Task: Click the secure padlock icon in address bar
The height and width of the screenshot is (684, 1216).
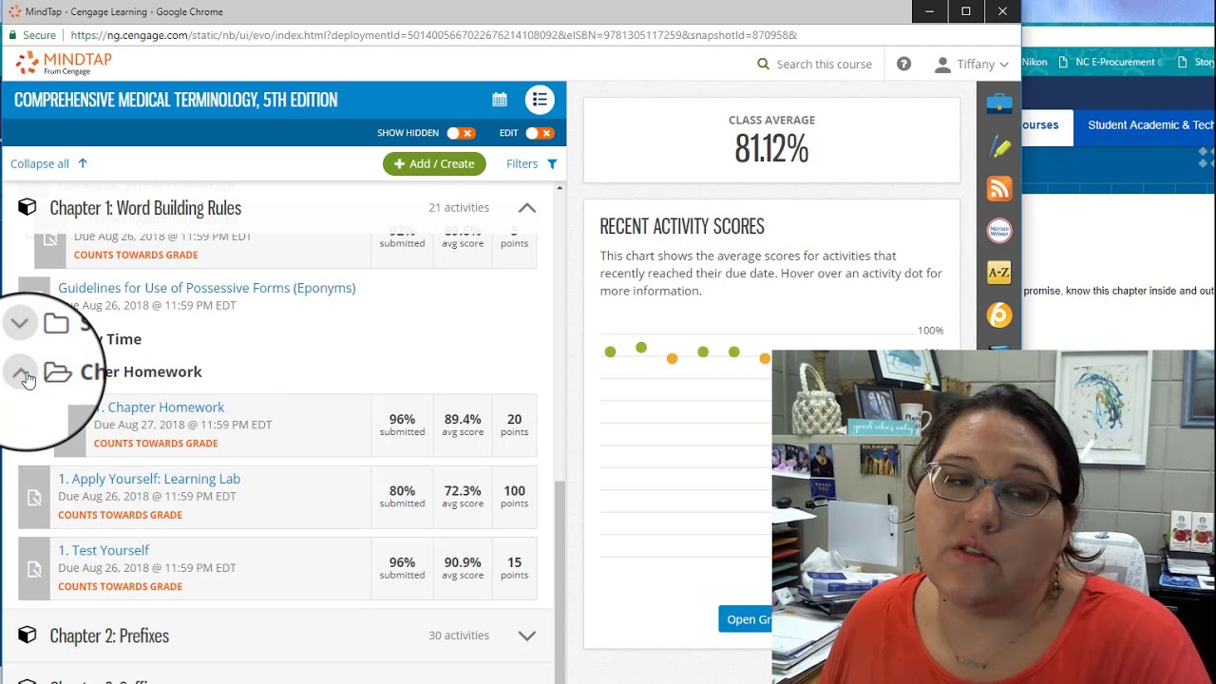Action: tap(12, 35)
